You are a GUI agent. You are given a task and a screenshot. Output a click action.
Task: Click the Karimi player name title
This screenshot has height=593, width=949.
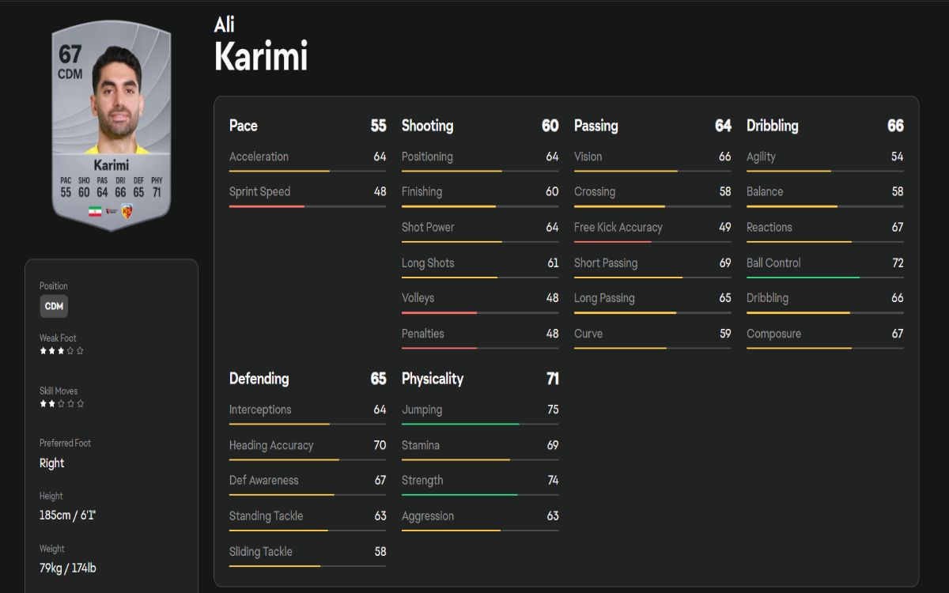(260, 57)
